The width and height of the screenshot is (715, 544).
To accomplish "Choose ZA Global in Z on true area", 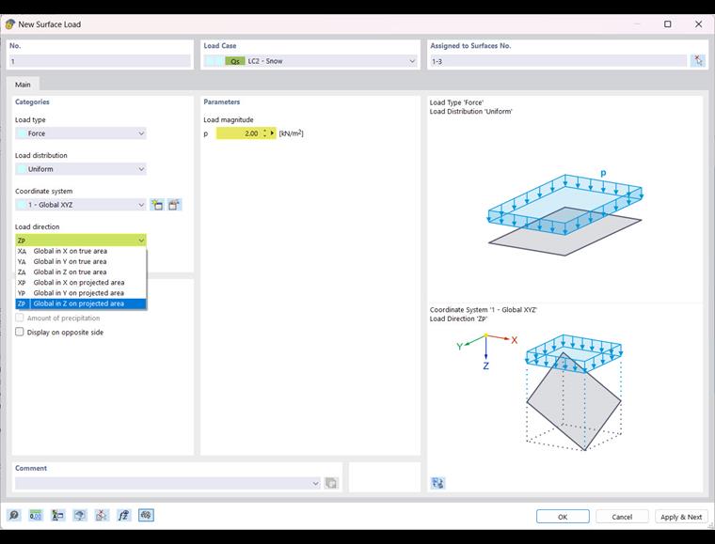I will (x=81, y=272).
